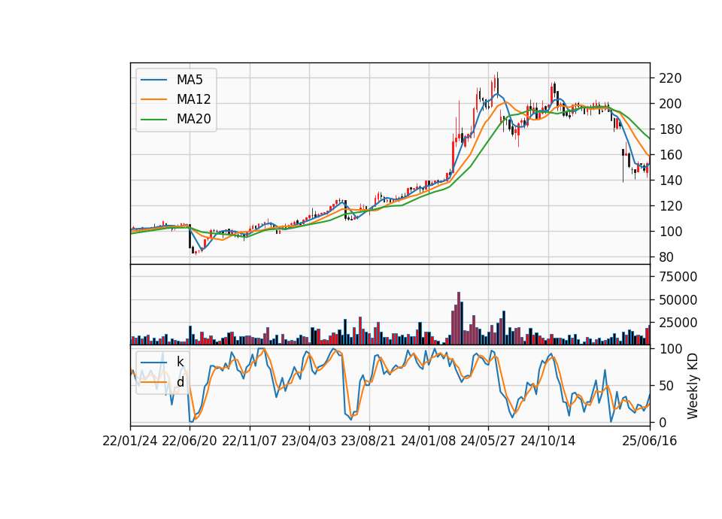Click the 50 tick on Weekly KD axis

(x=666, y=386)
